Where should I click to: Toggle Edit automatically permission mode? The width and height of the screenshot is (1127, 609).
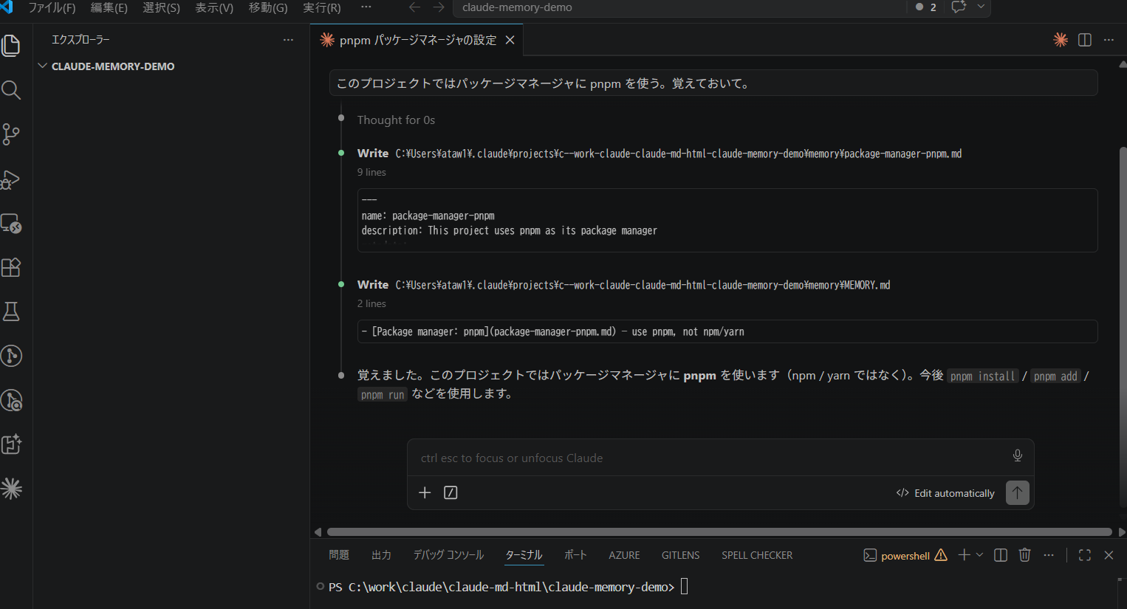(x=945, y=493)
